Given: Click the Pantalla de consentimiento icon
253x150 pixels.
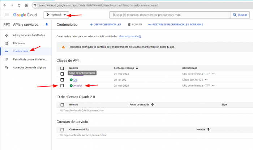Looking at the screenshot, I should (x=7, y=59).
